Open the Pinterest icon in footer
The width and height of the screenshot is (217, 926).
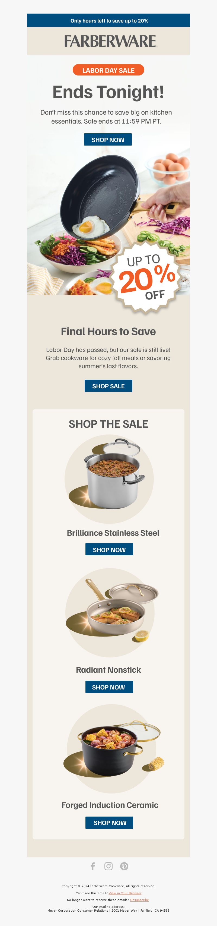[124, 866]
